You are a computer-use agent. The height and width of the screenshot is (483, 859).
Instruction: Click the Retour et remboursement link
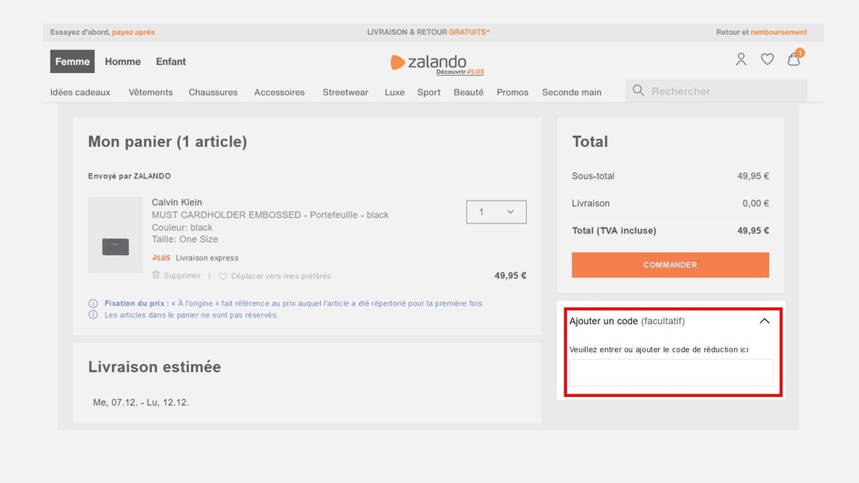click(x=762, y=32)
